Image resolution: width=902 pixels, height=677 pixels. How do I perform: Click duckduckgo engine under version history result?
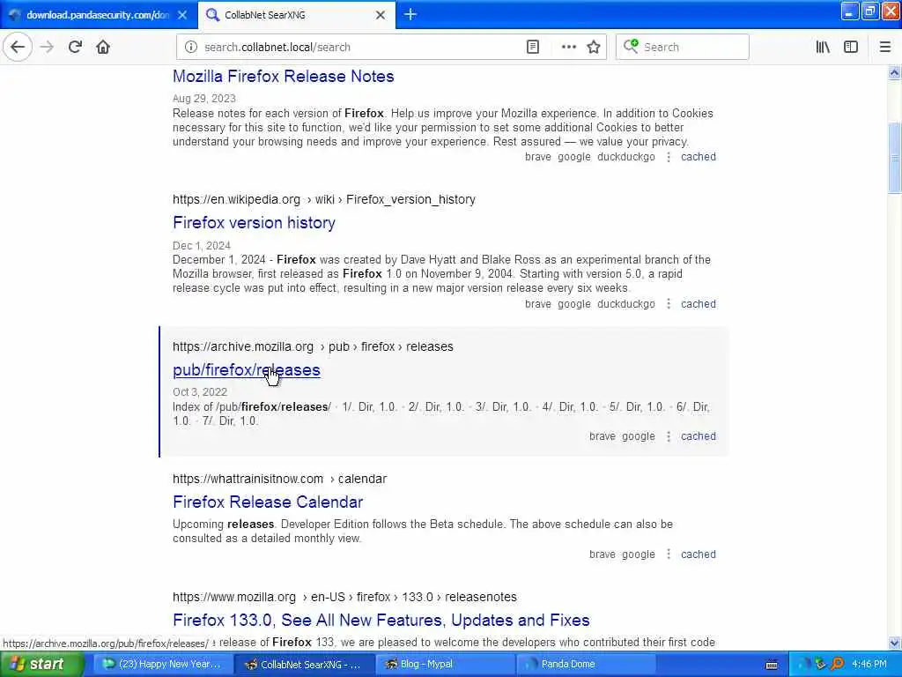[x=626, y=304]
